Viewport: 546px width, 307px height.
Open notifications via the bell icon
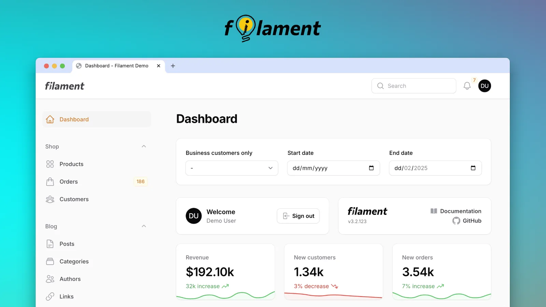467,86
